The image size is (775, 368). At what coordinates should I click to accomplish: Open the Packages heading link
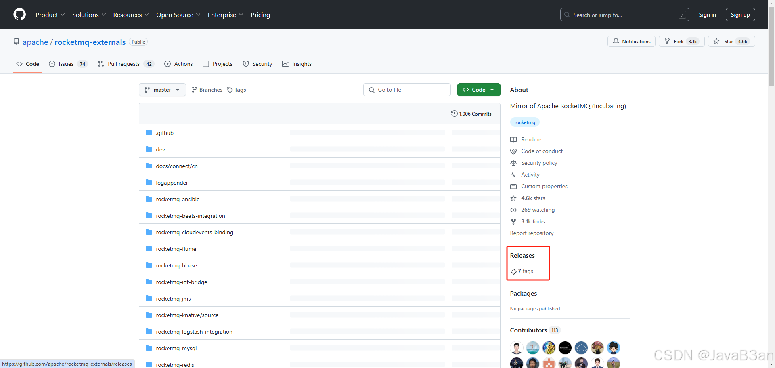[x=524, y=293]
